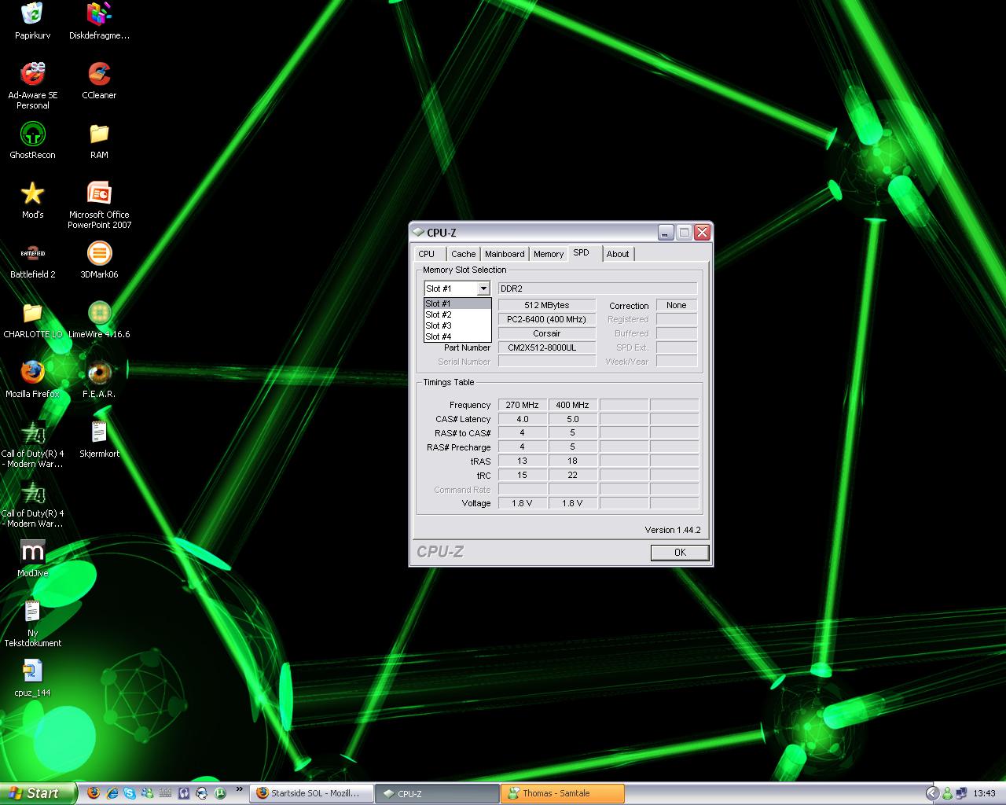Open the headphones quick launch icon
Viewport: 1006px width, 805px height.
pyautogui.click(x=184, y=793)
